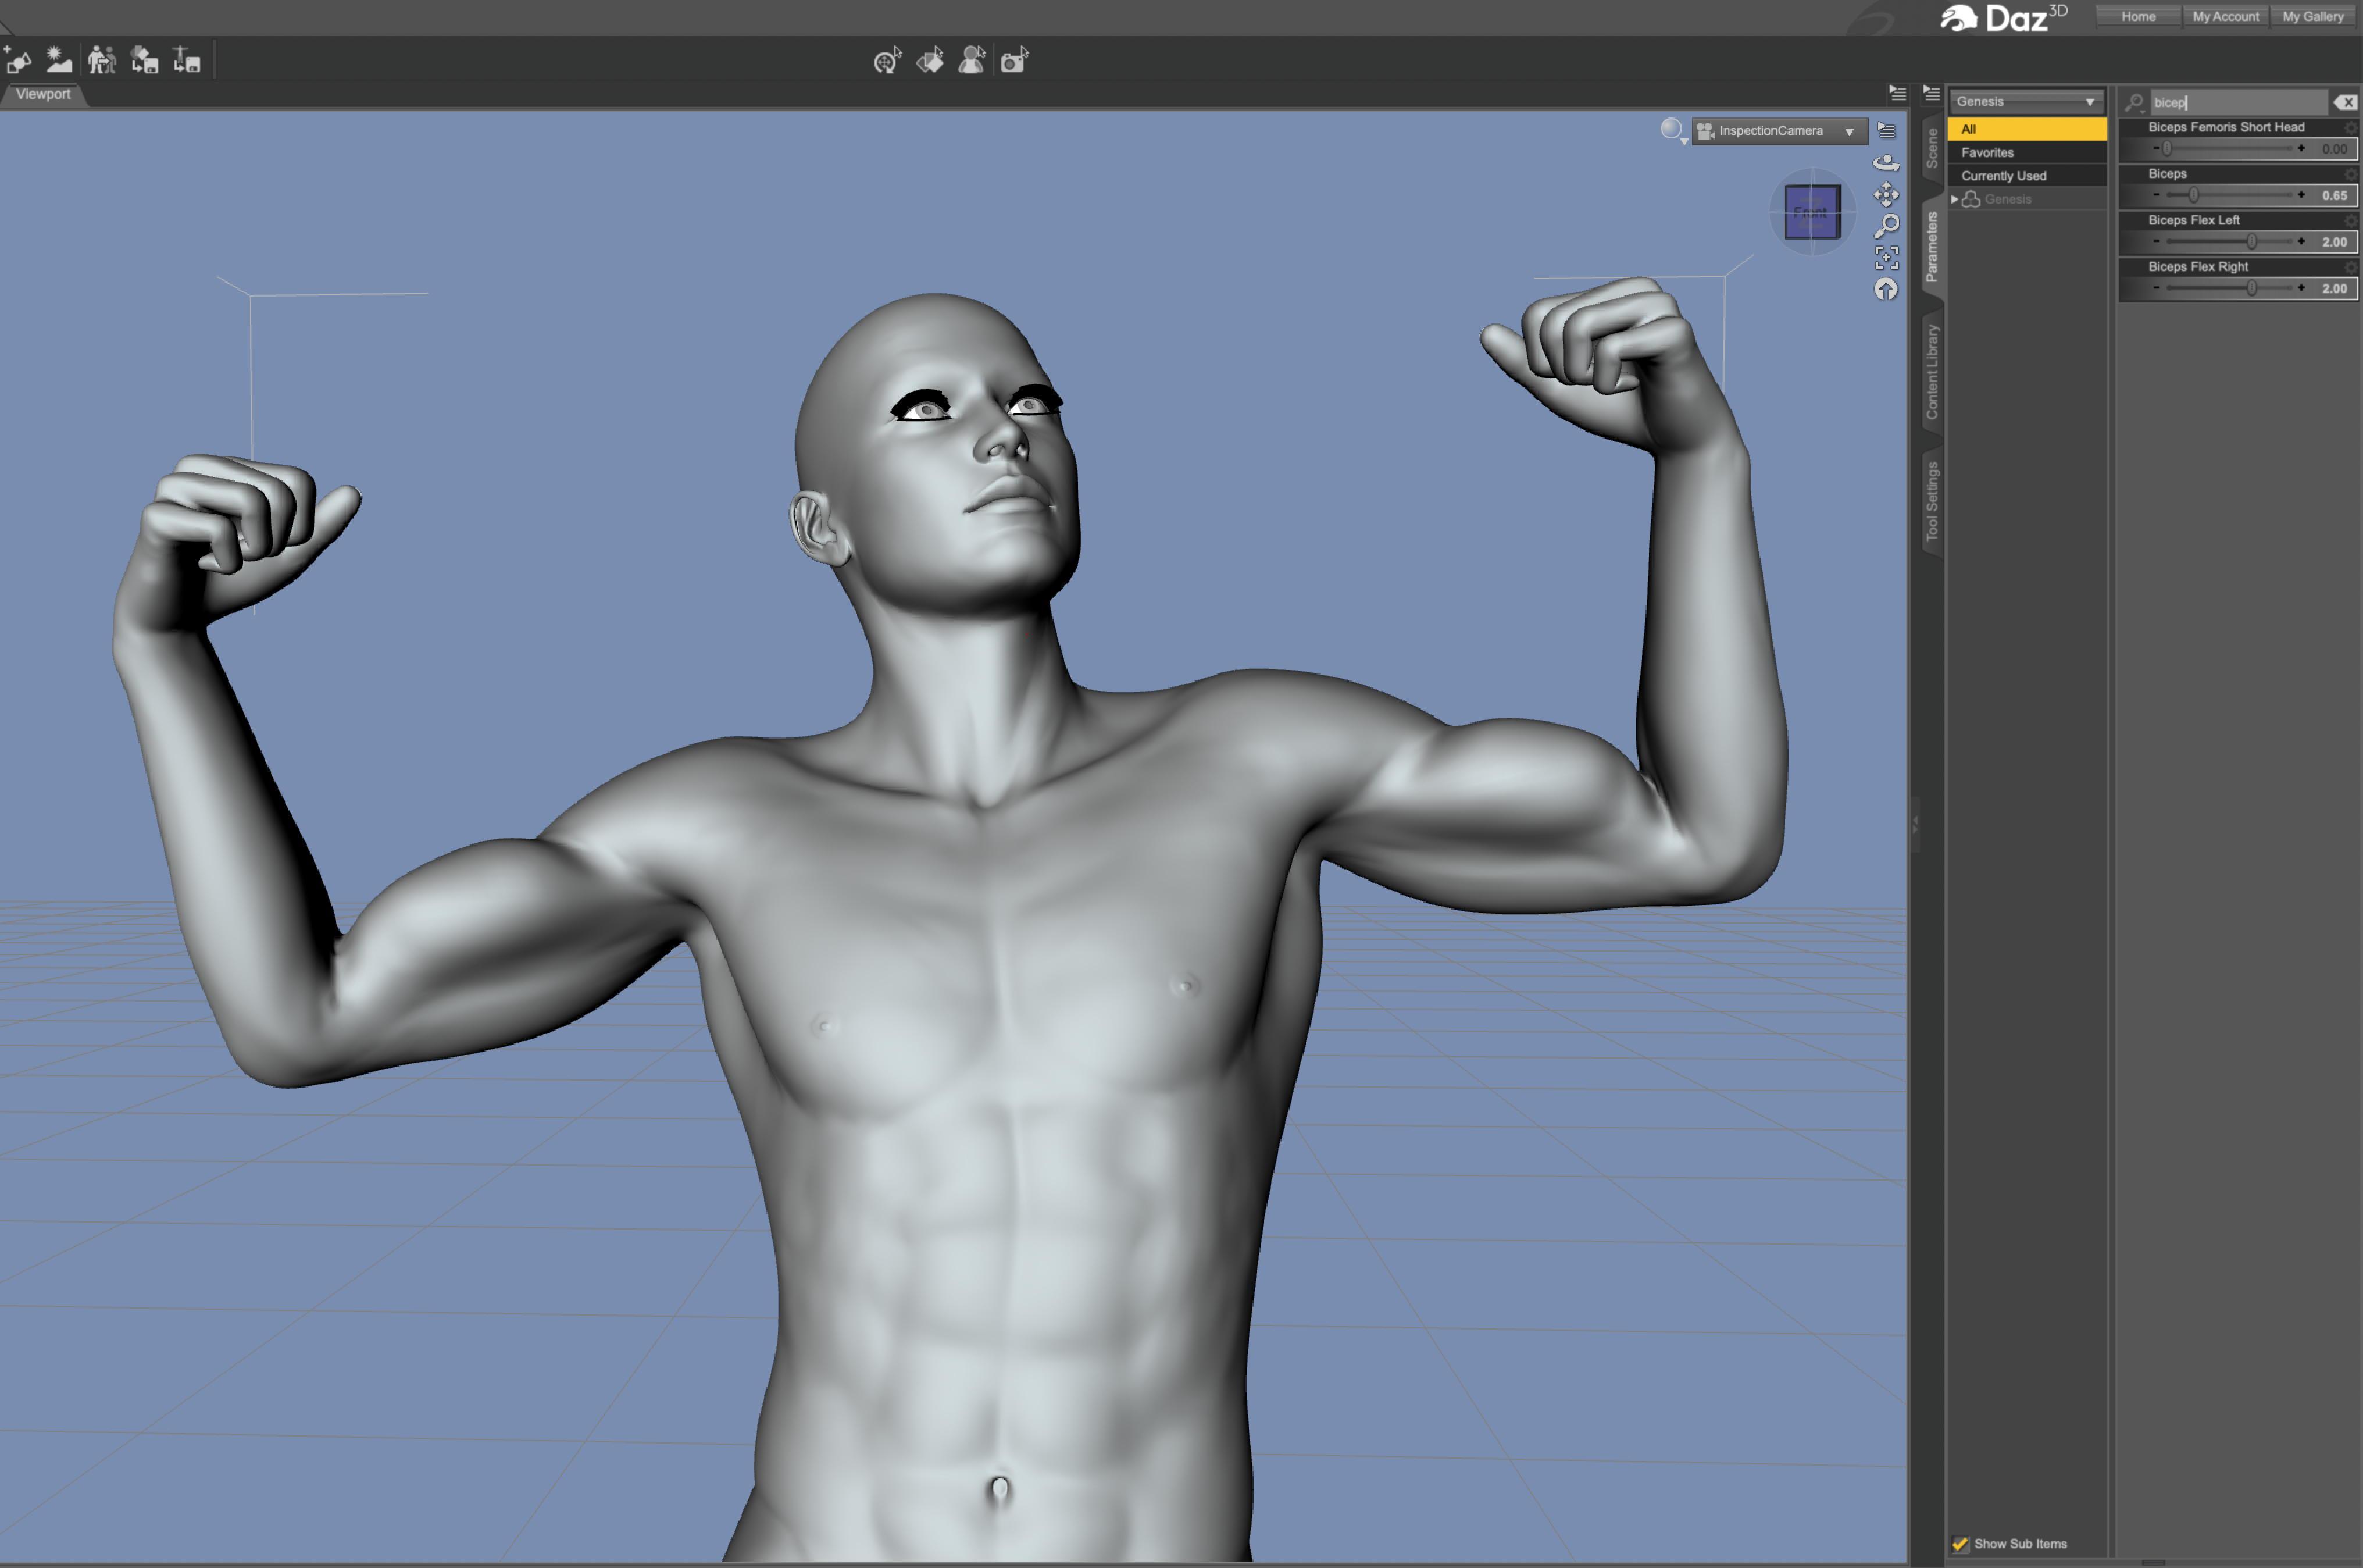
Task: Click the camera render icon in toolbar
Action: click(1012, 62)
